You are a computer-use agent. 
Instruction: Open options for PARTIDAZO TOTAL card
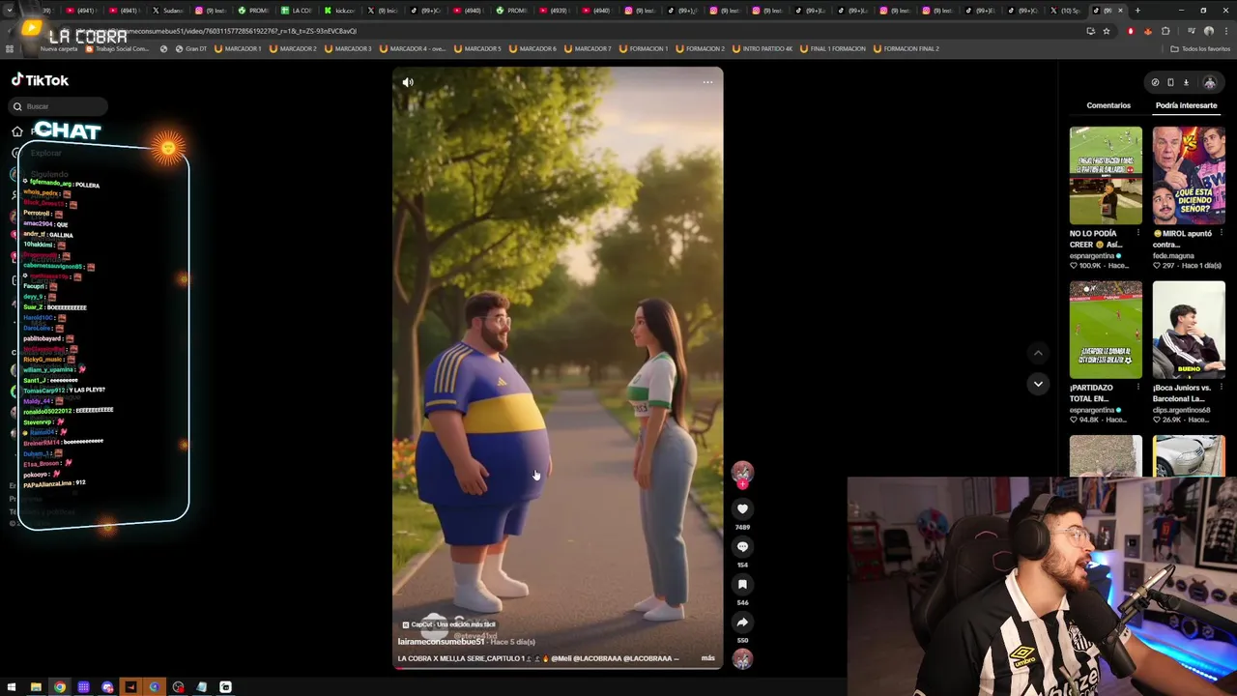pyautogui.click(x=1137, y=388)
